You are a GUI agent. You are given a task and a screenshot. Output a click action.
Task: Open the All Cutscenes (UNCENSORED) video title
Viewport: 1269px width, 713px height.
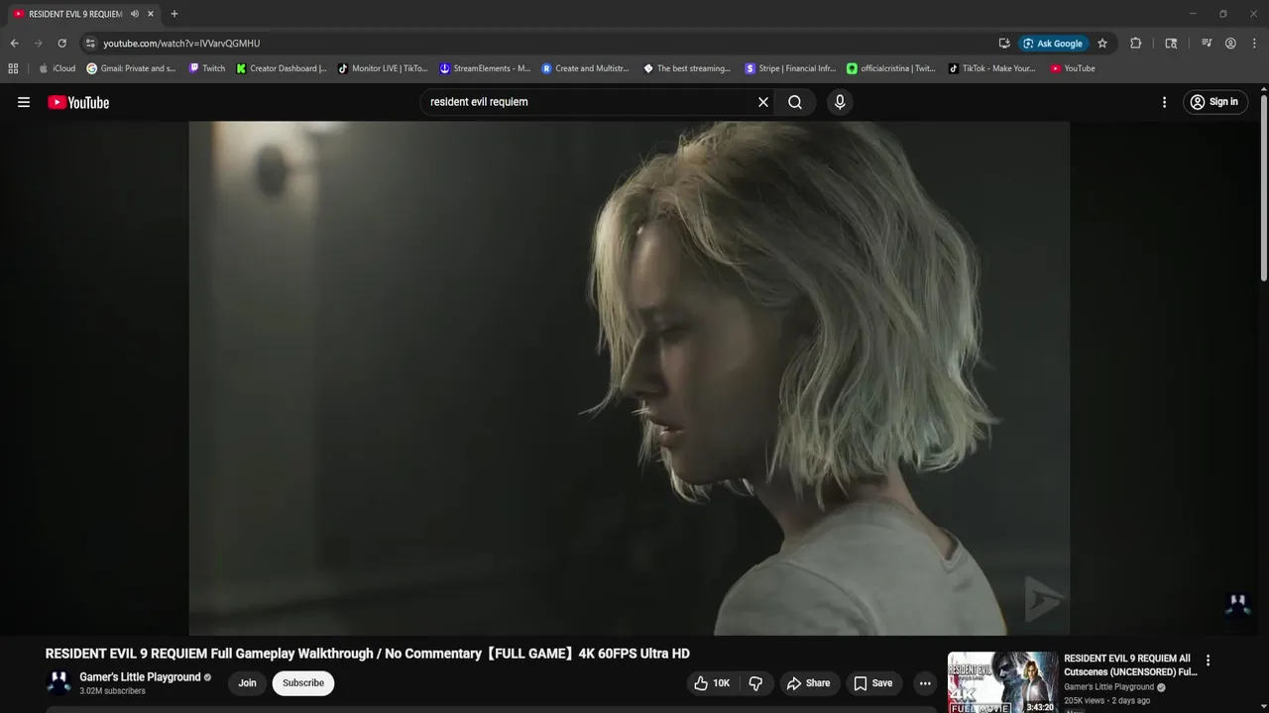click(x=1130, y=664)
